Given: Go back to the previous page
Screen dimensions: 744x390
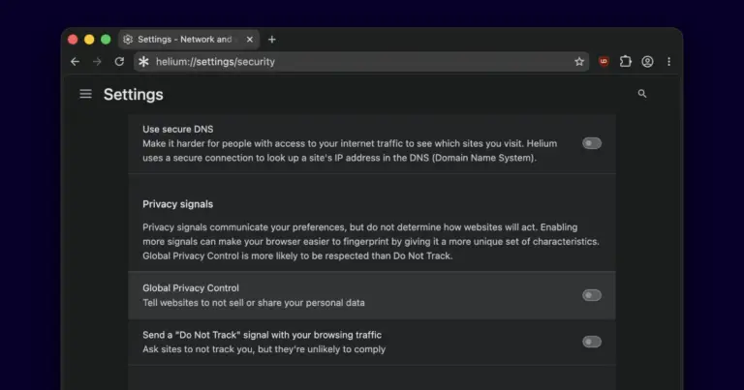Looking at the screenshot, I should pyautogui.click(x=75, y=62).
